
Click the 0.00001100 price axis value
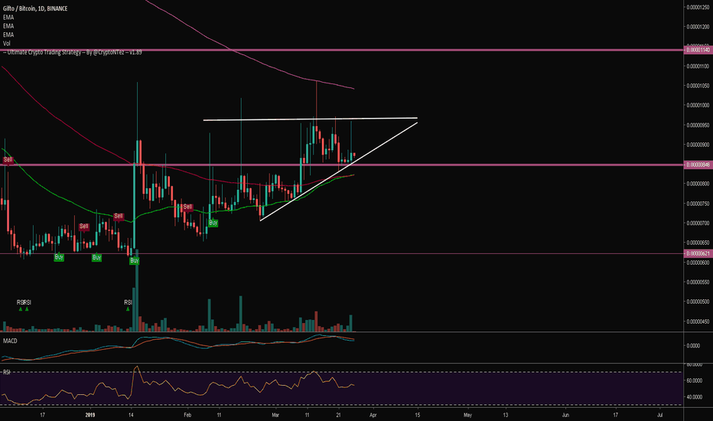(x=698, y=66)
